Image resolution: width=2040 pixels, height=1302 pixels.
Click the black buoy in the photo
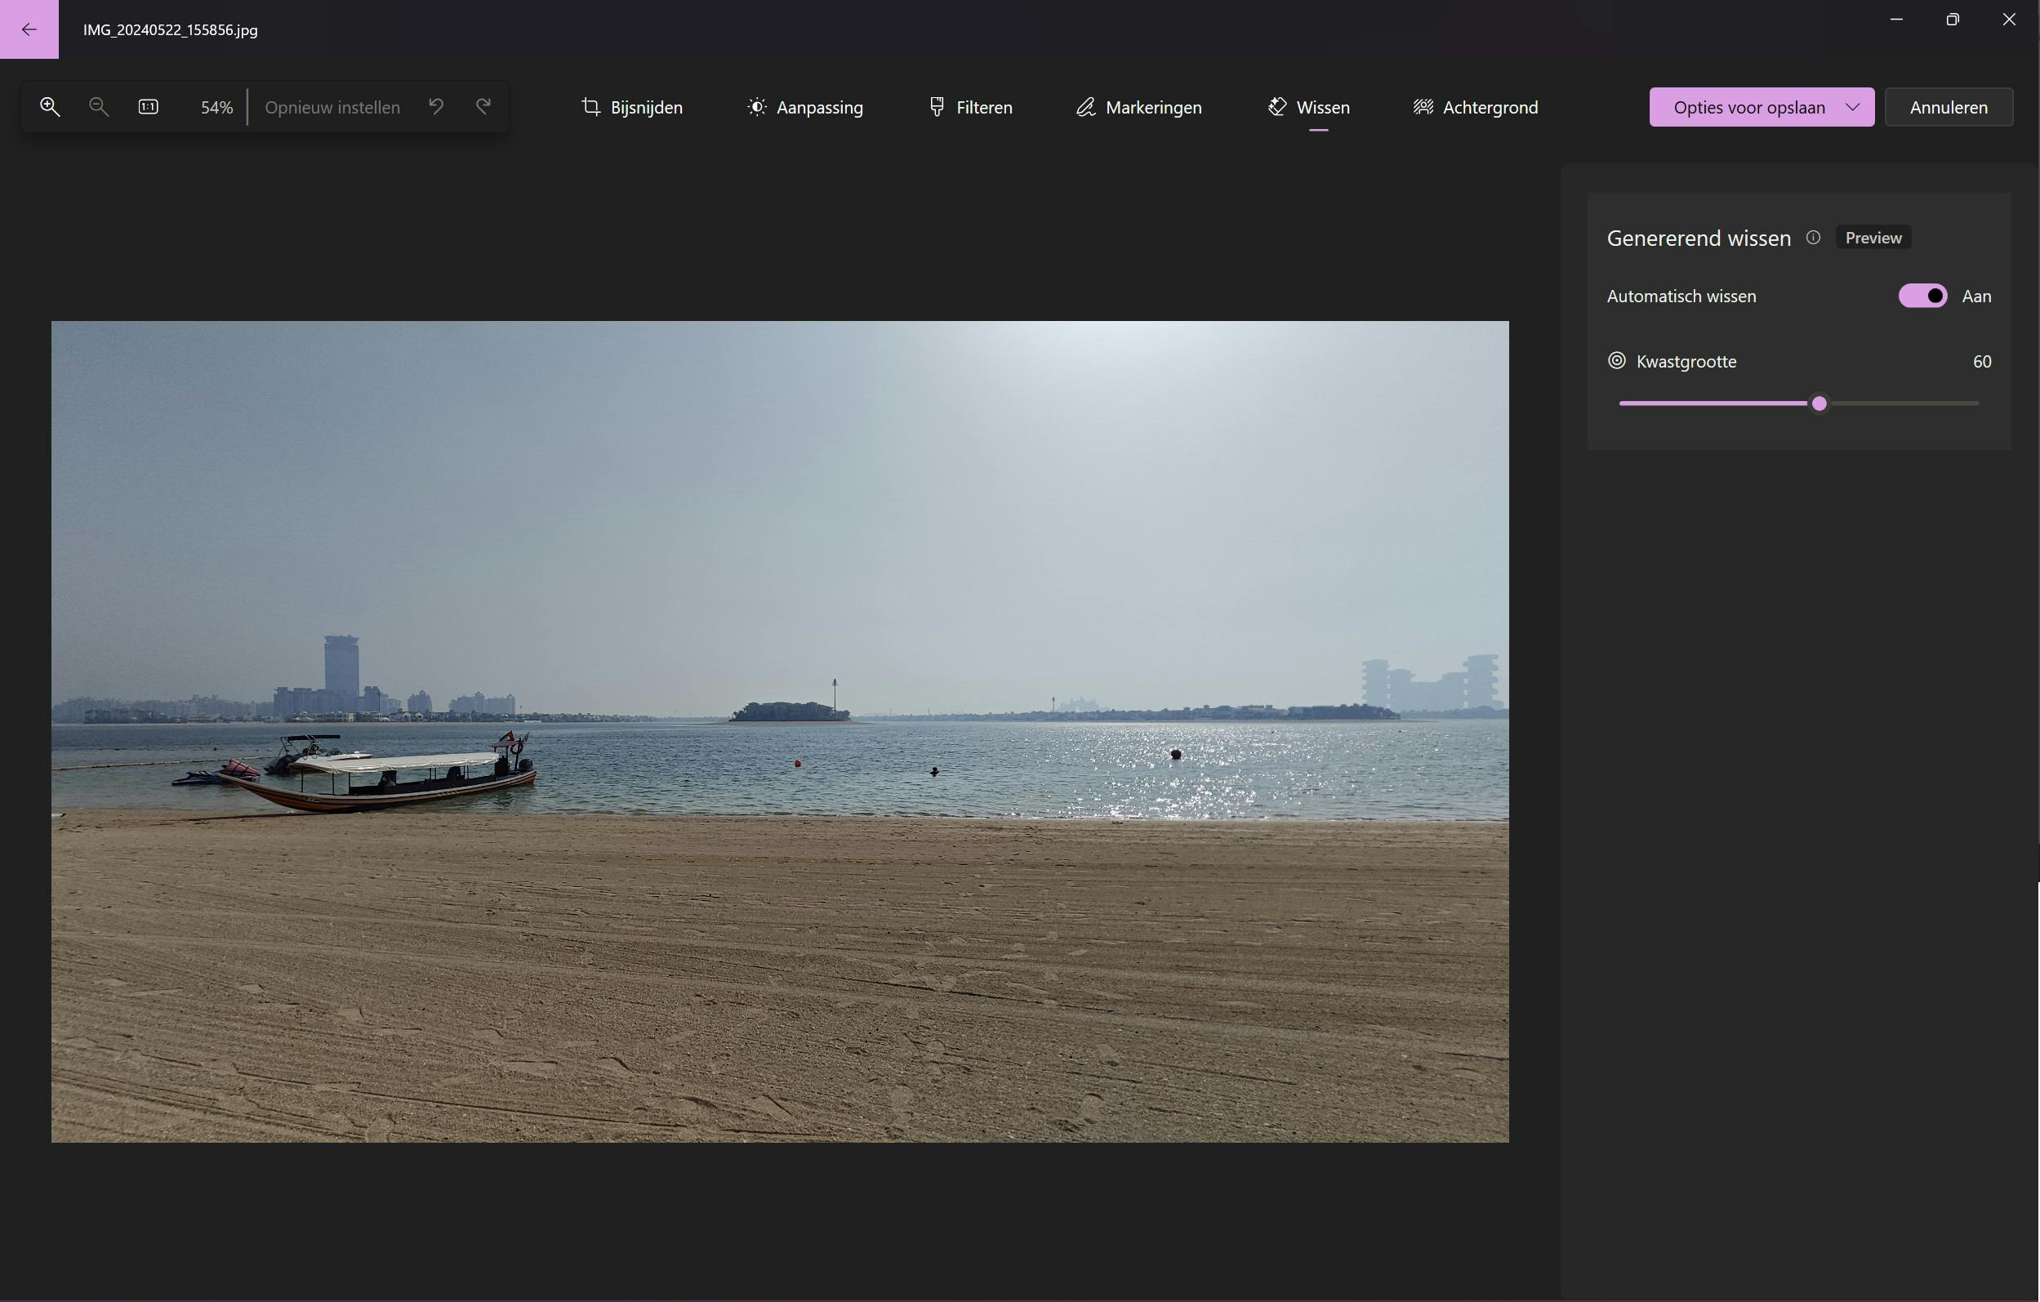pos(1175,754)
